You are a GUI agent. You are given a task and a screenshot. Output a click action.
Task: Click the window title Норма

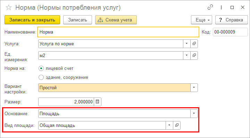coord(68,8)
